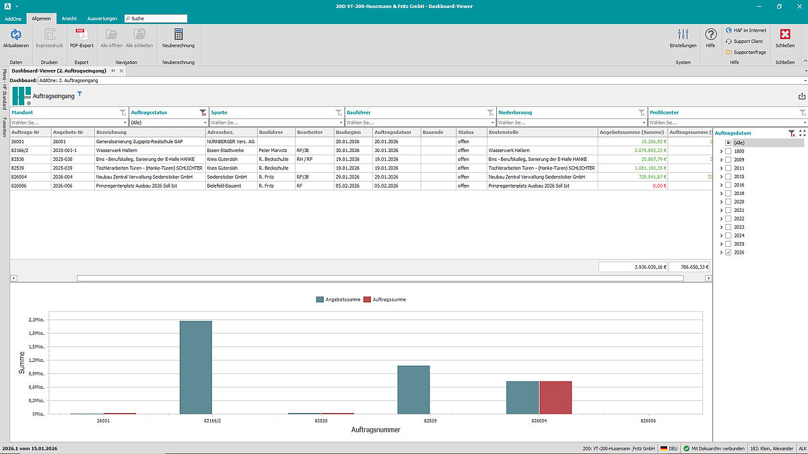Click the Aktualisieren refresh icon

click(15, 34)
